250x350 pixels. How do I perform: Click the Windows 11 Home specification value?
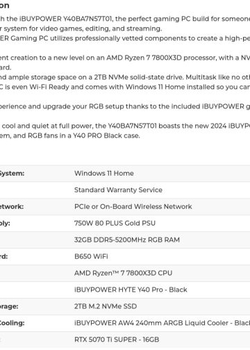coord(104,173)
